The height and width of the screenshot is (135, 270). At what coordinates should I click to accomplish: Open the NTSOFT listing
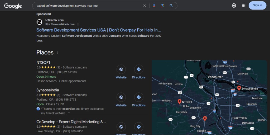point(44,63)
